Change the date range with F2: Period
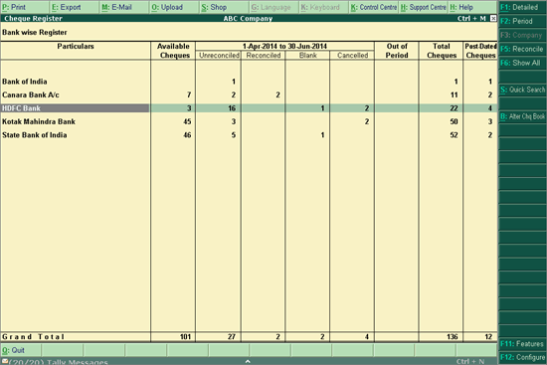This screenshot has width=547, height=365. (522, 21)
